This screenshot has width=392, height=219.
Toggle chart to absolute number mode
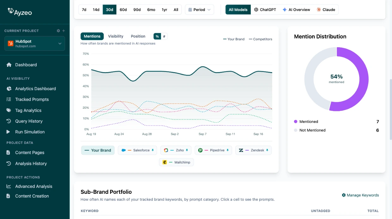pyautogui.click(x=164, y=36)
